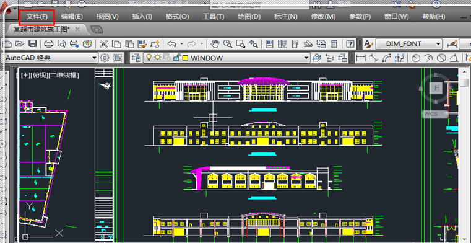This screenshot has height=243, width=471.
Task: Open the QuickCalc calculator icon
Action: click(334, 44)
